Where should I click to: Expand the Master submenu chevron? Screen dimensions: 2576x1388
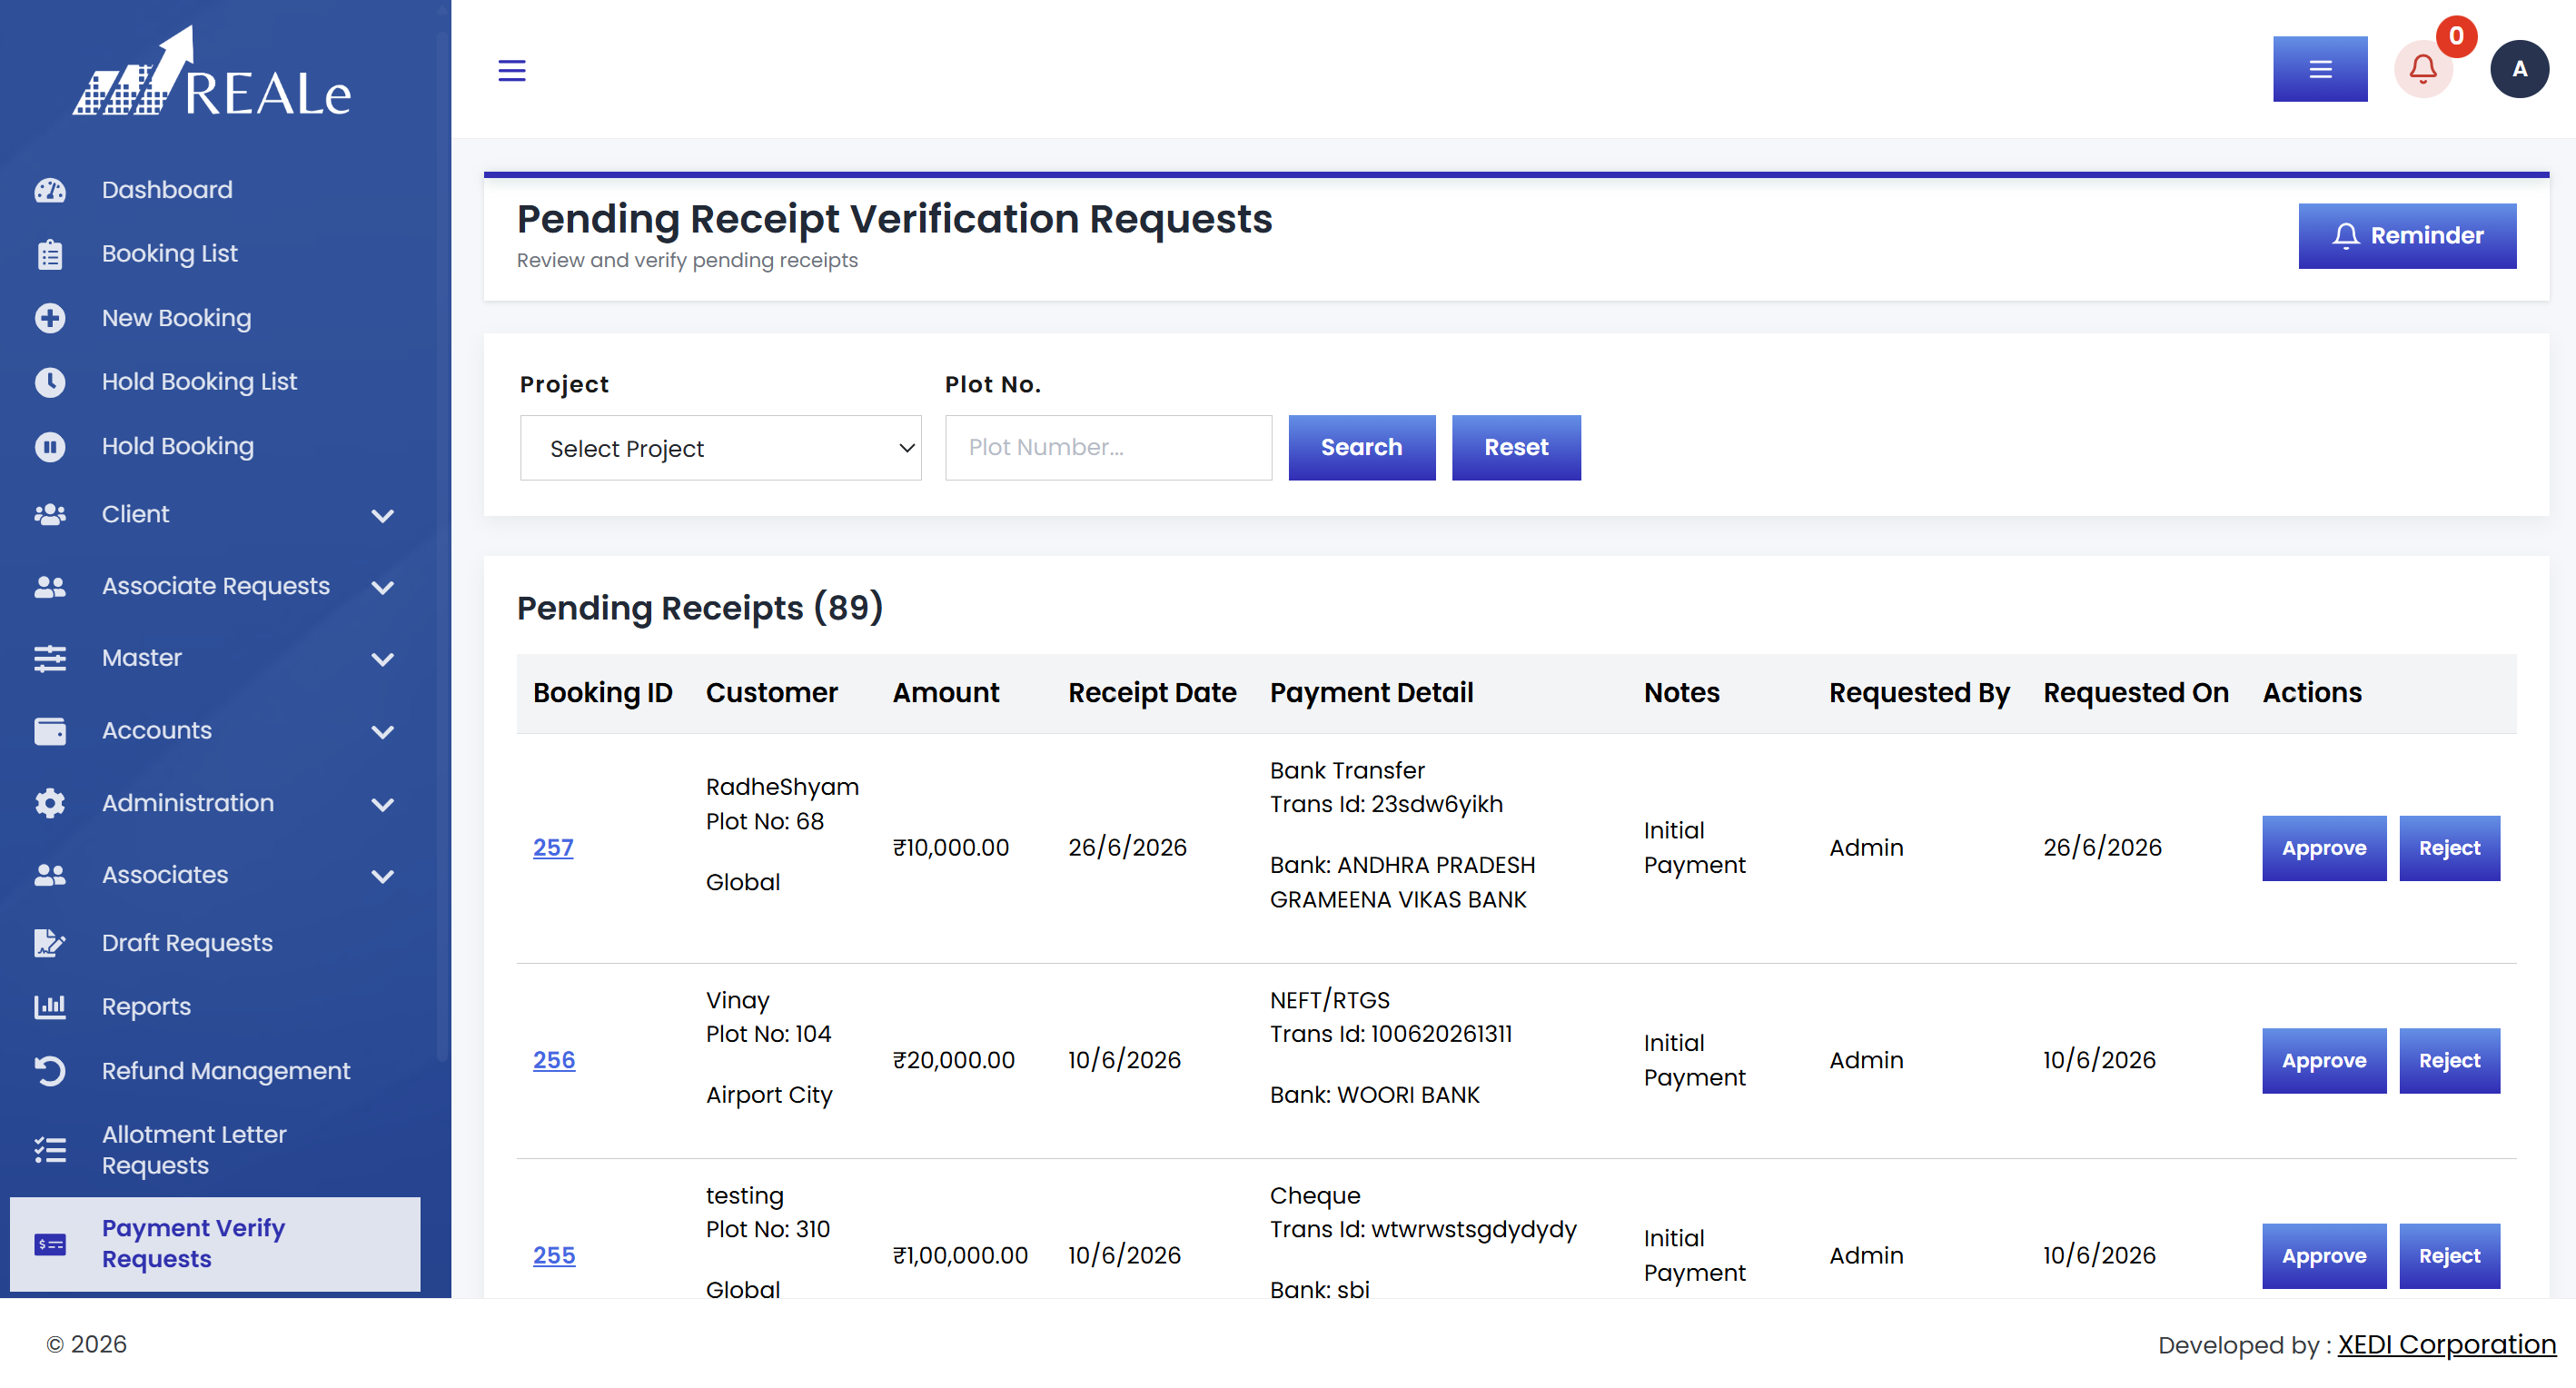382,660
